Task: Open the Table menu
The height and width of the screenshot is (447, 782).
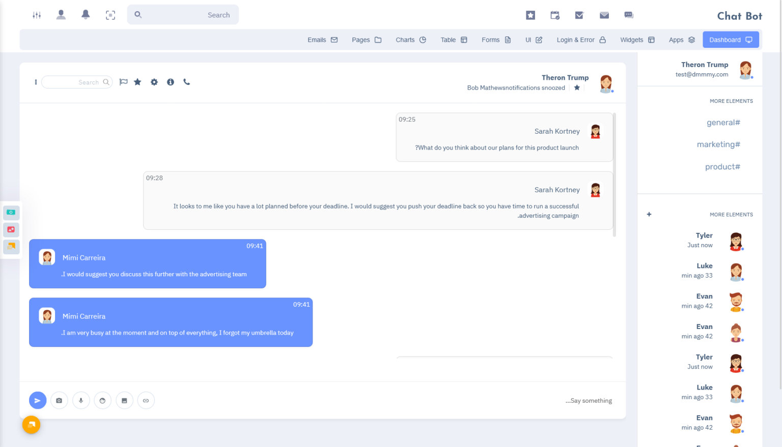Action: pos(454,40)
